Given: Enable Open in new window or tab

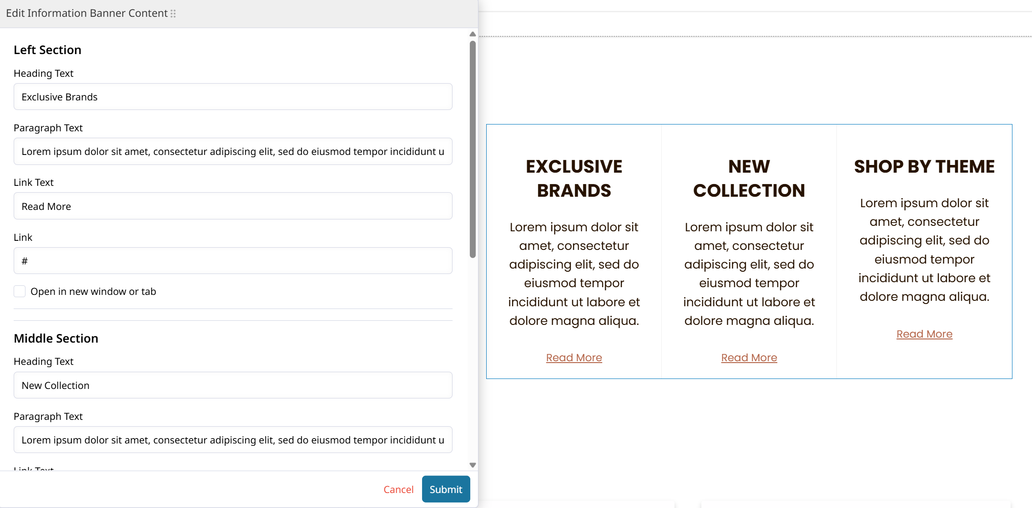Looking at the screenshot, I should 20,291.
